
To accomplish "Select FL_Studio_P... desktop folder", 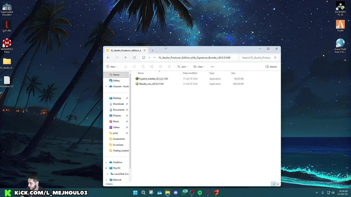I will click(x=7, y=63).
